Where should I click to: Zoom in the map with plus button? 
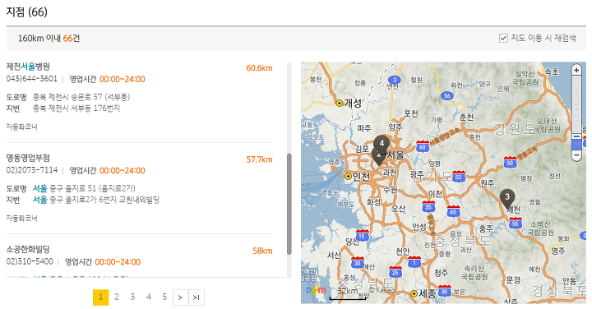[576, 70]
